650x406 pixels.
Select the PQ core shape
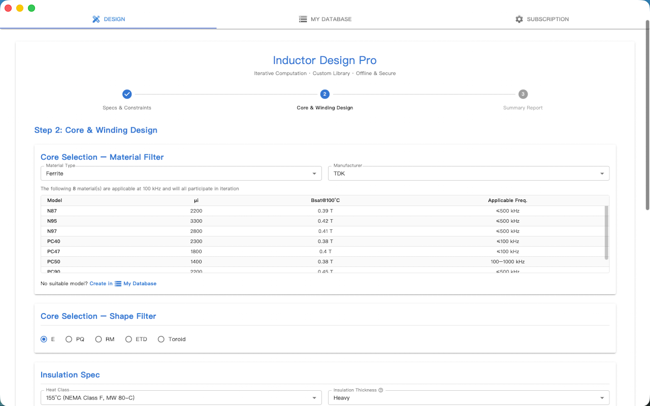click(x=69, y=339)
